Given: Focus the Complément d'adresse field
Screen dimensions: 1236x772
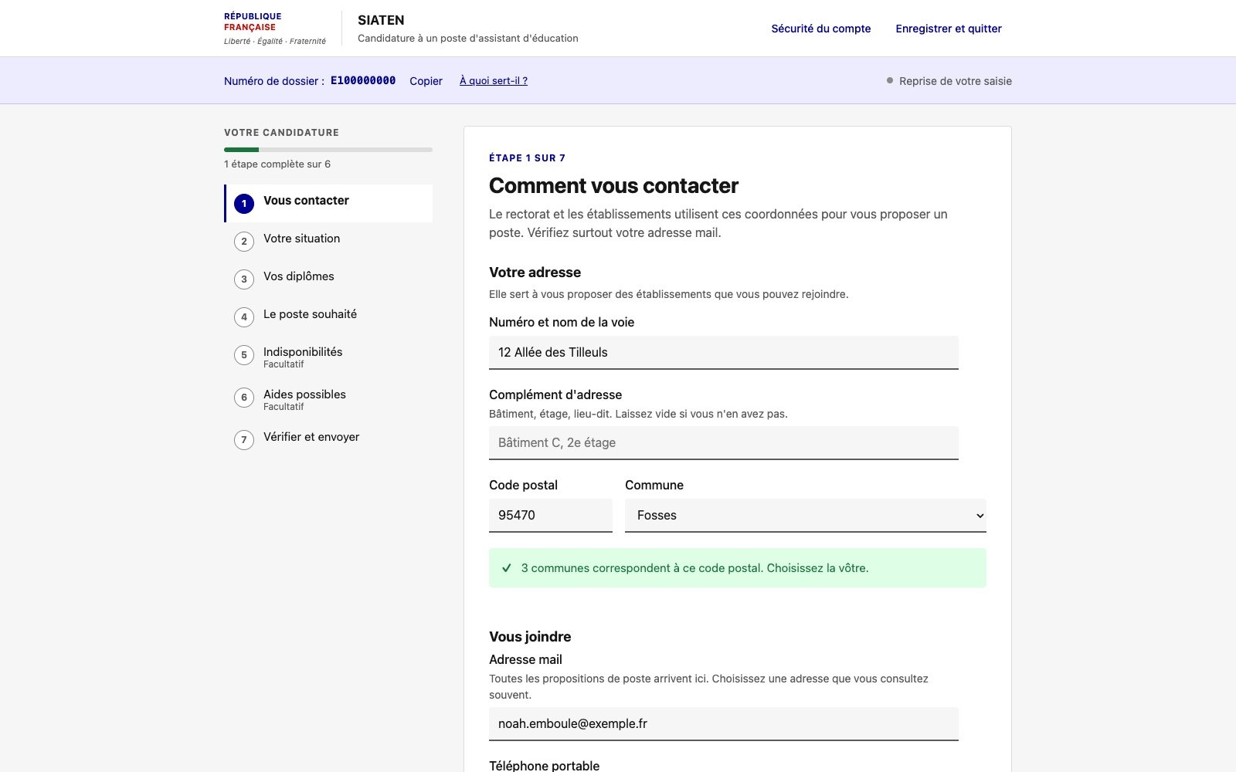Looking at the screenshot, I should point(724,443).
